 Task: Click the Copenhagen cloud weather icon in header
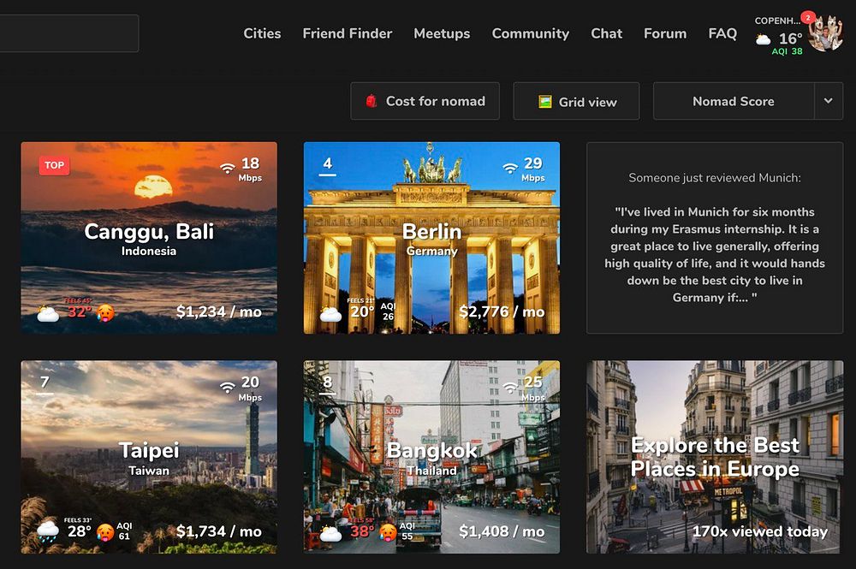click(763, 39)
